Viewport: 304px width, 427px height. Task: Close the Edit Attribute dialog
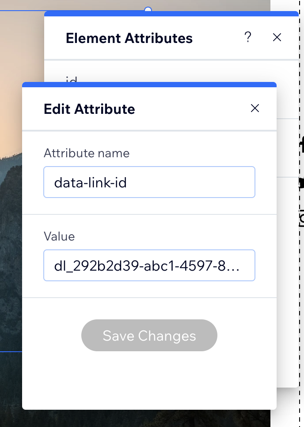[255, 109]
